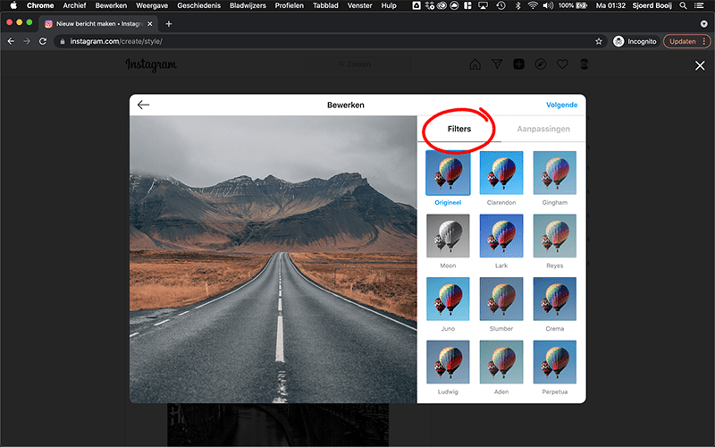Select the Filters tab
Screen dimensions: 715x447
(459, 129)
